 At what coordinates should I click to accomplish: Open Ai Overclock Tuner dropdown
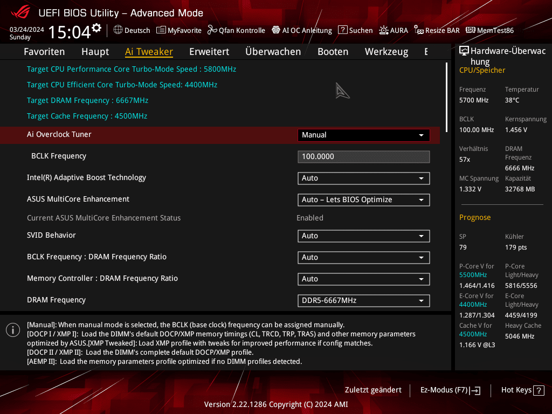click(364, 135)
